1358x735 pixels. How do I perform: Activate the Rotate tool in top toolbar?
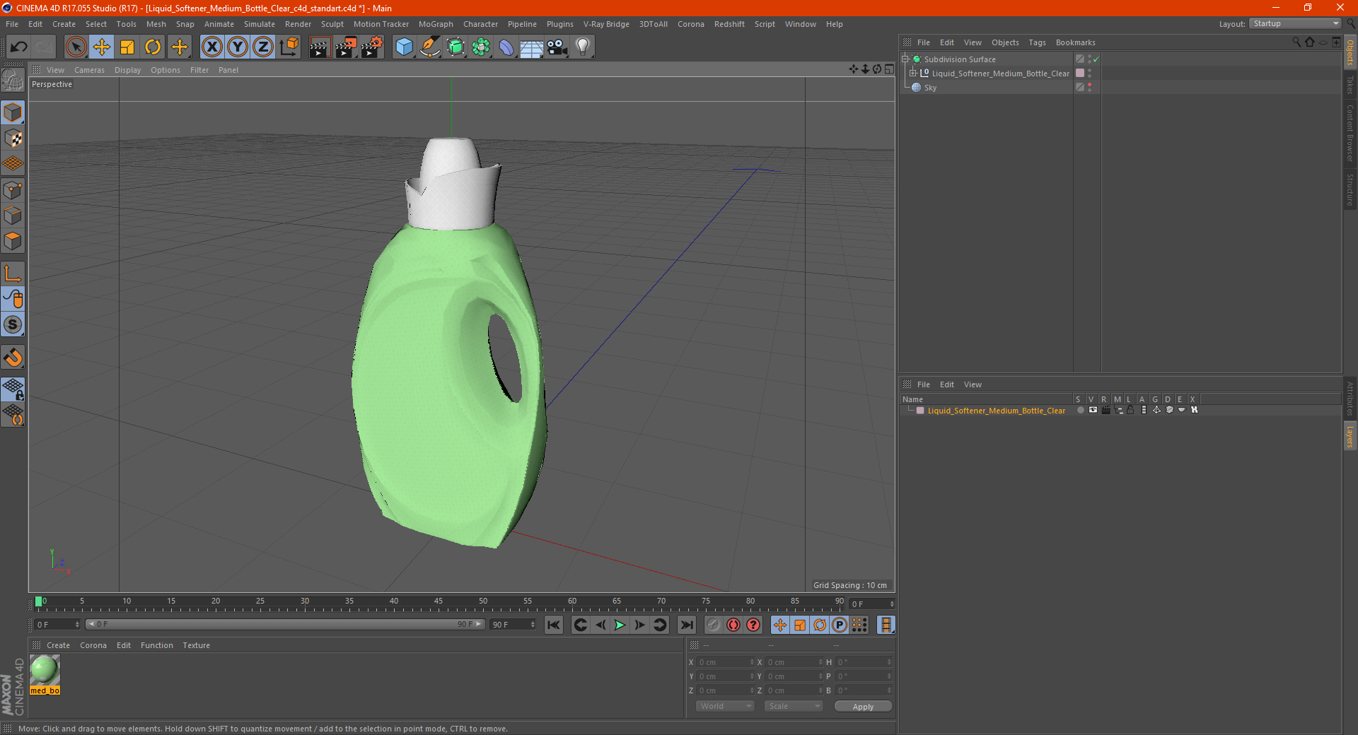point(153,47)
